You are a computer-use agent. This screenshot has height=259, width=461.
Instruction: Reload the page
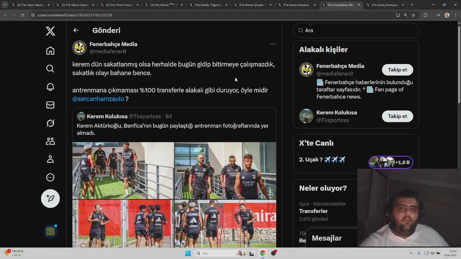click(22, 15)
